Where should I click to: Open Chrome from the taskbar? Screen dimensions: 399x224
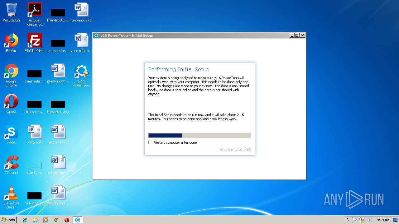56,220
